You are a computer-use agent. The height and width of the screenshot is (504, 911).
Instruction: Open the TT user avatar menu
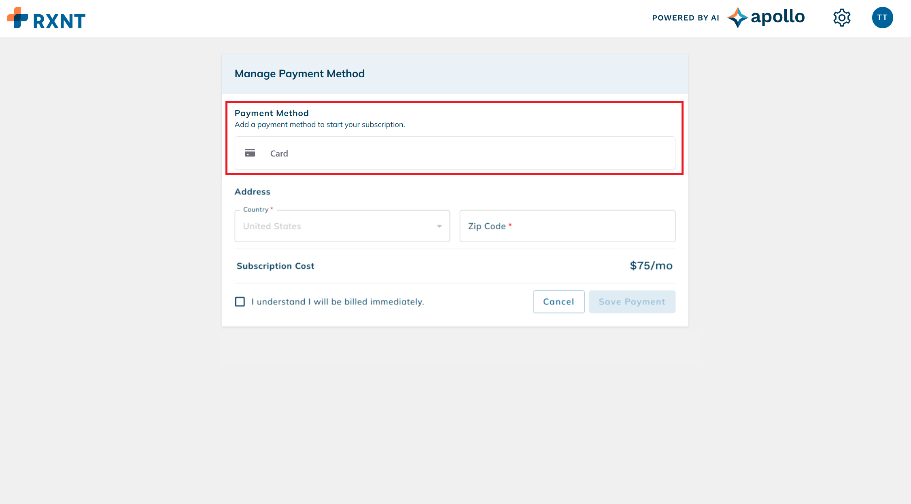pyautogui.click(x=882, y=18)
